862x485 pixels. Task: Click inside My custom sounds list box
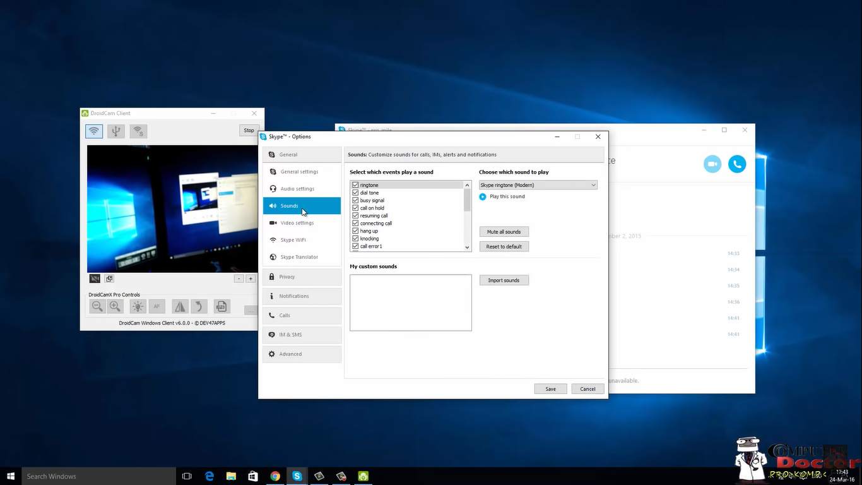pyautogui.click(x=411, y=302)
